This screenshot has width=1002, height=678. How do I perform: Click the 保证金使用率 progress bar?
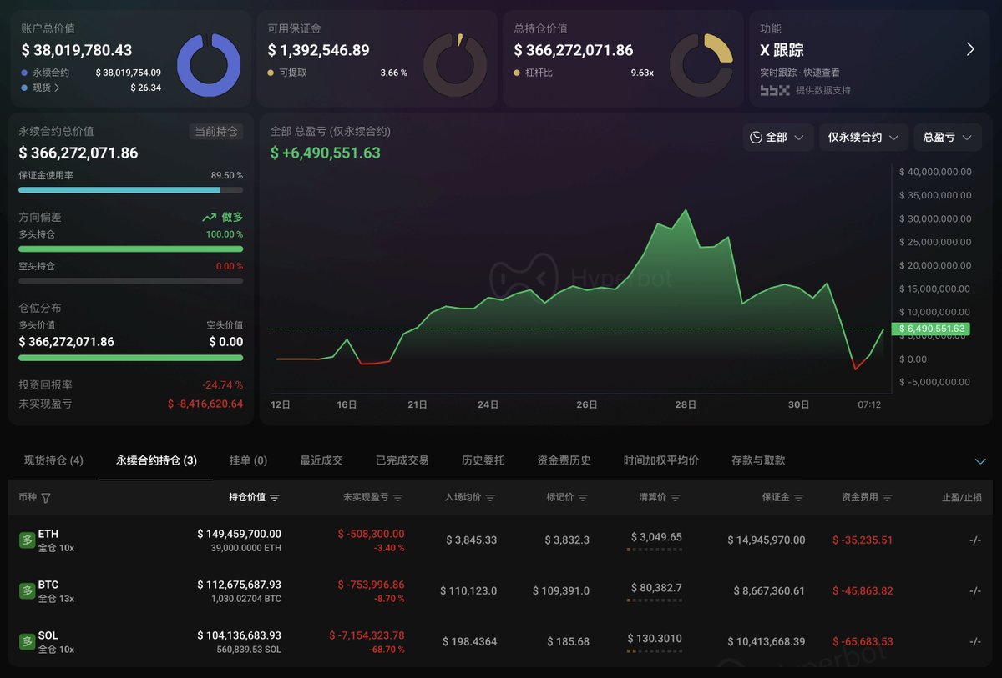click(x=130, y=190)
